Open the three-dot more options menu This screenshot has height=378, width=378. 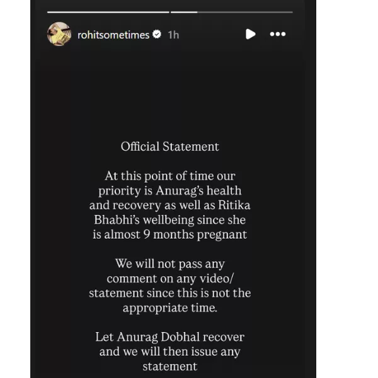(x=278, y=34)
